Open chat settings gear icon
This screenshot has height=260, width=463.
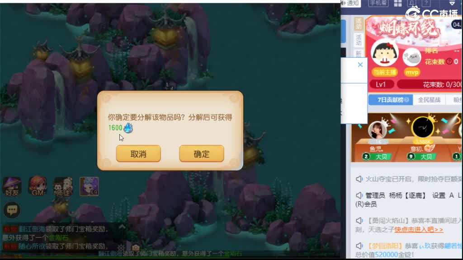coord(121,247)
